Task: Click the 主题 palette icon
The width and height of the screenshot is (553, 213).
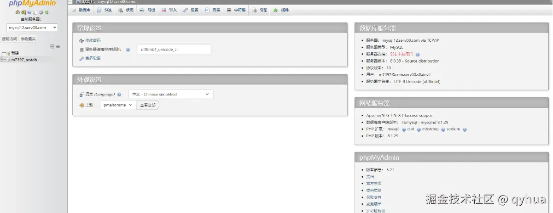Action: point(81,105)
